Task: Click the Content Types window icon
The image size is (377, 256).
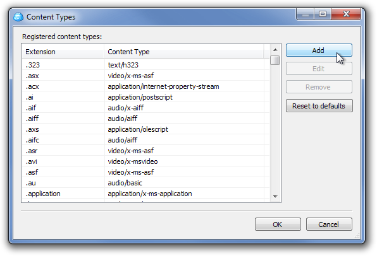Action: 18,17
